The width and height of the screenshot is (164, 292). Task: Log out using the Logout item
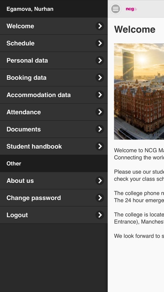pyautogui.click(x=54, y=215)
